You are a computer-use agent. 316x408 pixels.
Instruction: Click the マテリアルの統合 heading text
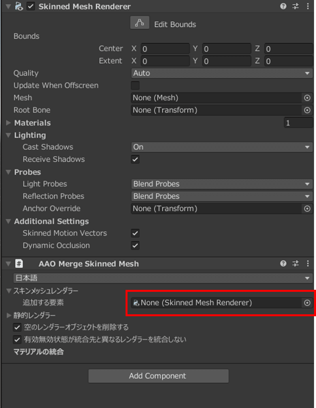(x=38, y=352)
